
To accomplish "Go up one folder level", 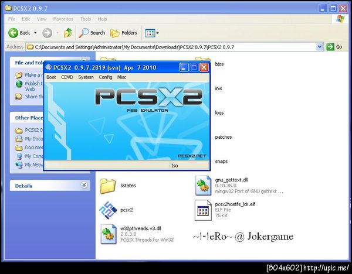I will [x=68, y=33].
